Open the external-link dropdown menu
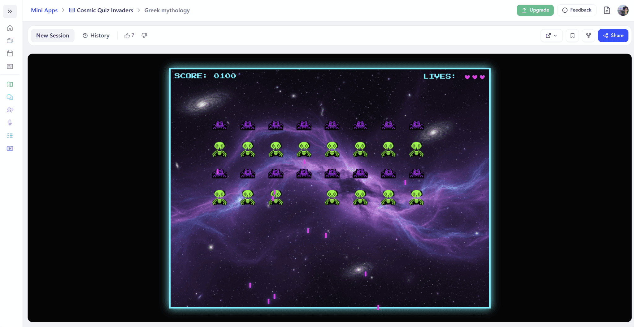The width and height of the screenshot is (634, 327). coord(551,35)
